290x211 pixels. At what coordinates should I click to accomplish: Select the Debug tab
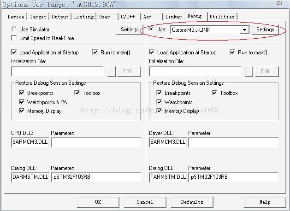(x=195, y=16)
